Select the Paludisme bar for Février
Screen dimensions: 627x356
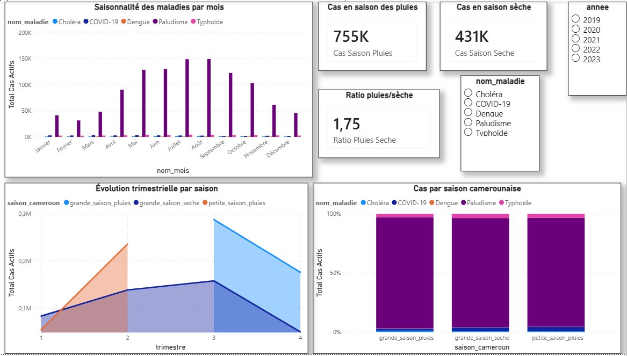point(78,129)
